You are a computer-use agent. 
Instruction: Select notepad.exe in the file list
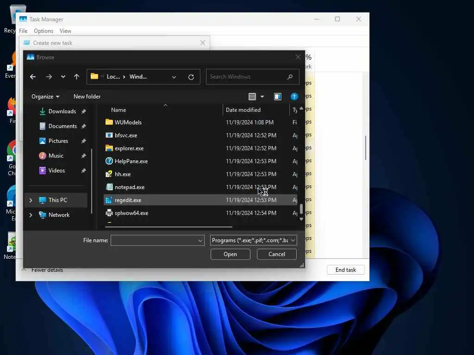(x=201, y=187)
